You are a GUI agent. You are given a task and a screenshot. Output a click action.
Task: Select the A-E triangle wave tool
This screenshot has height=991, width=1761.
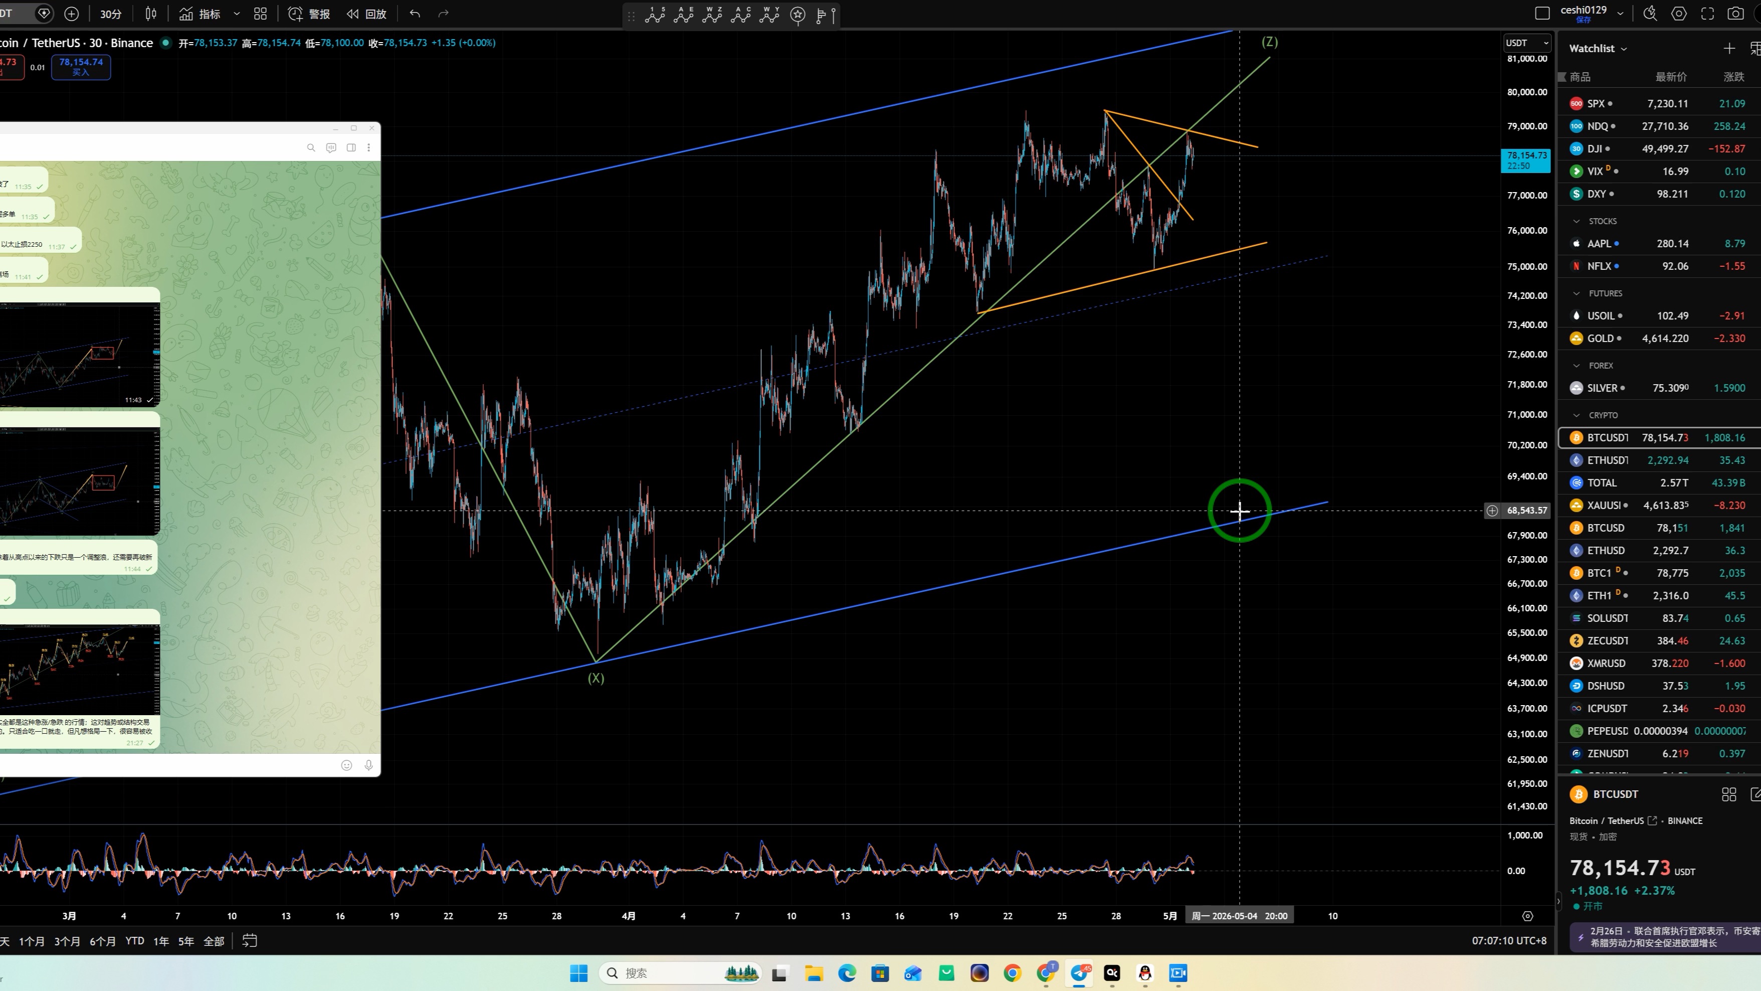tap(684, 15)
